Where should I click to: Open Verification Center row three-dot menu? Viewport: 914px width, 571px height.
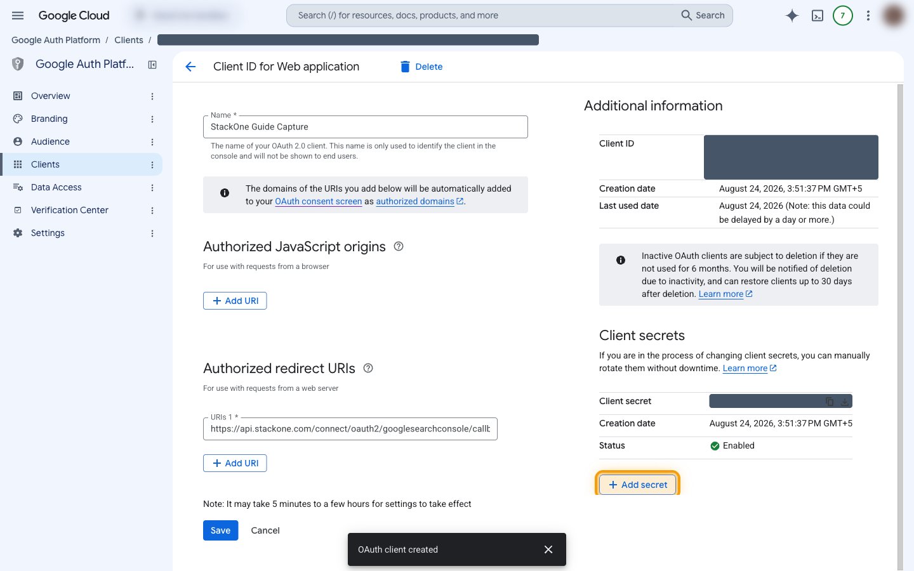(152, 210)
